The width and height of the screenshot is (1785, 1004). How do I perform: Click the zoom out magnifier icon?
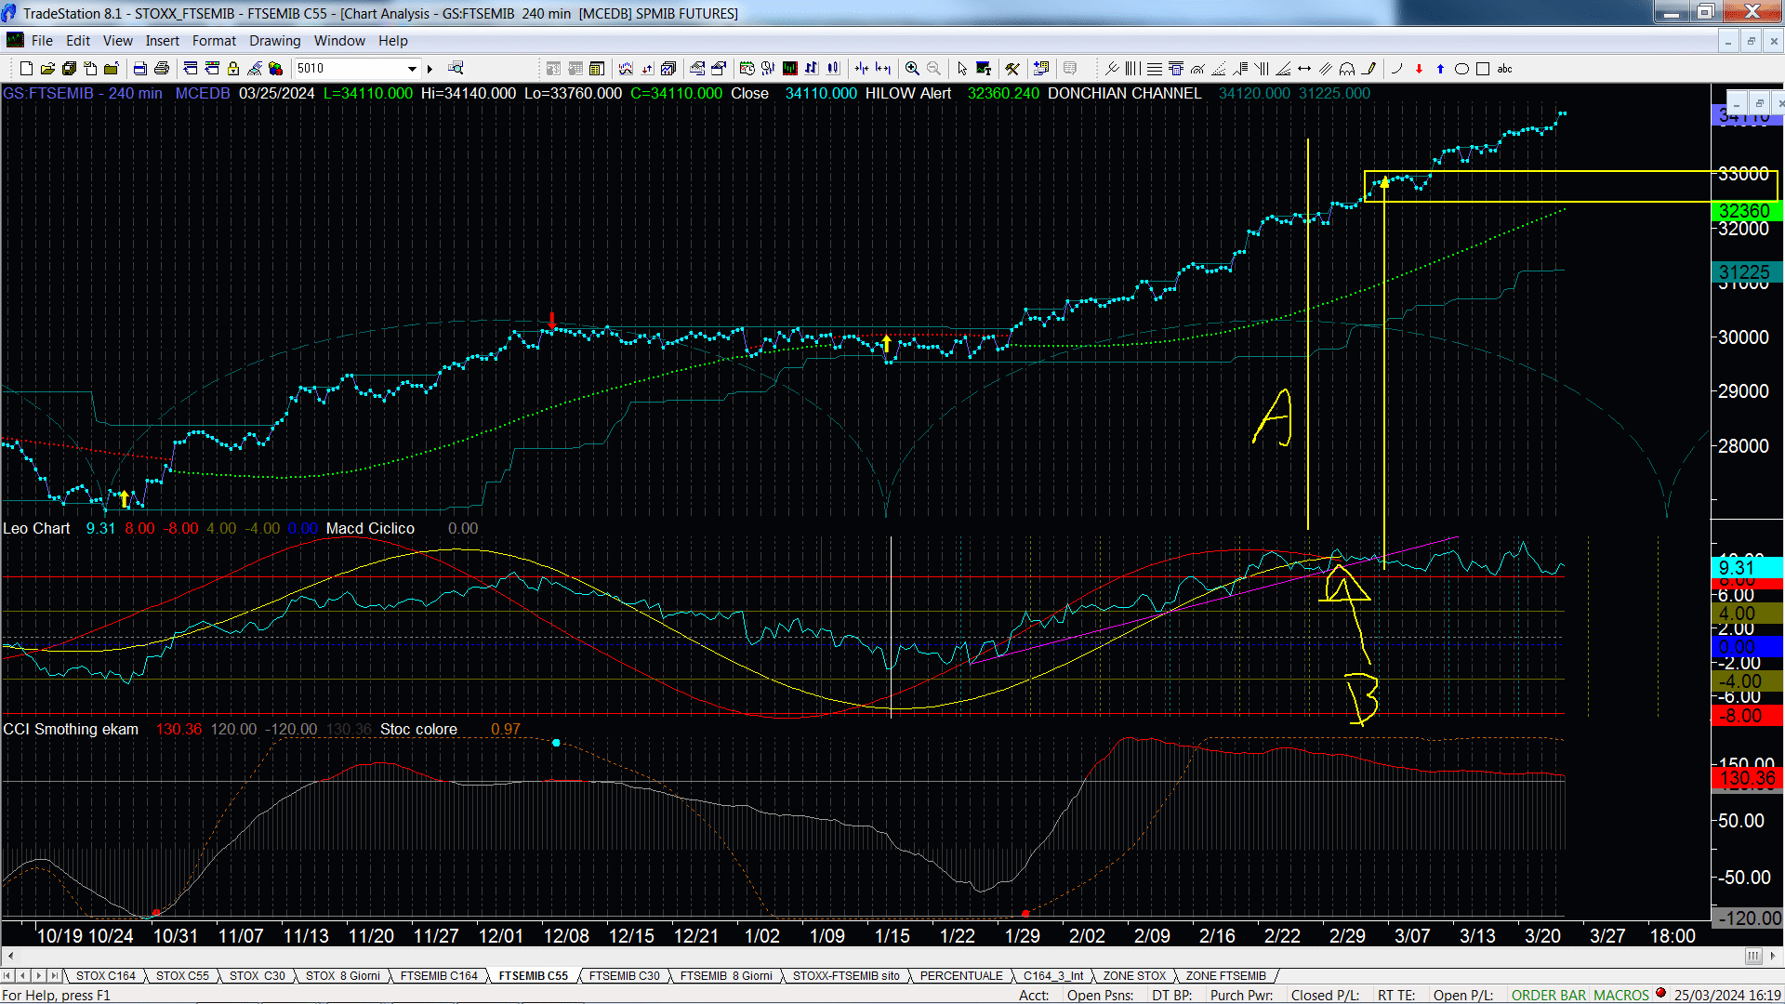(x=933, y=69)
